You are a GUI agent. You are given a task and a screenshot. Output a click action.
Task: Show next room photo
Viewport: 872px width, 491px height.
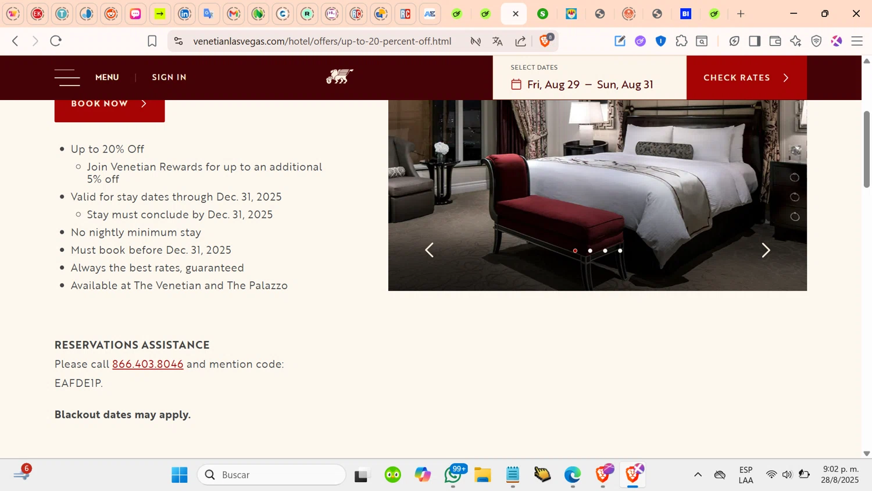point(766,250)
